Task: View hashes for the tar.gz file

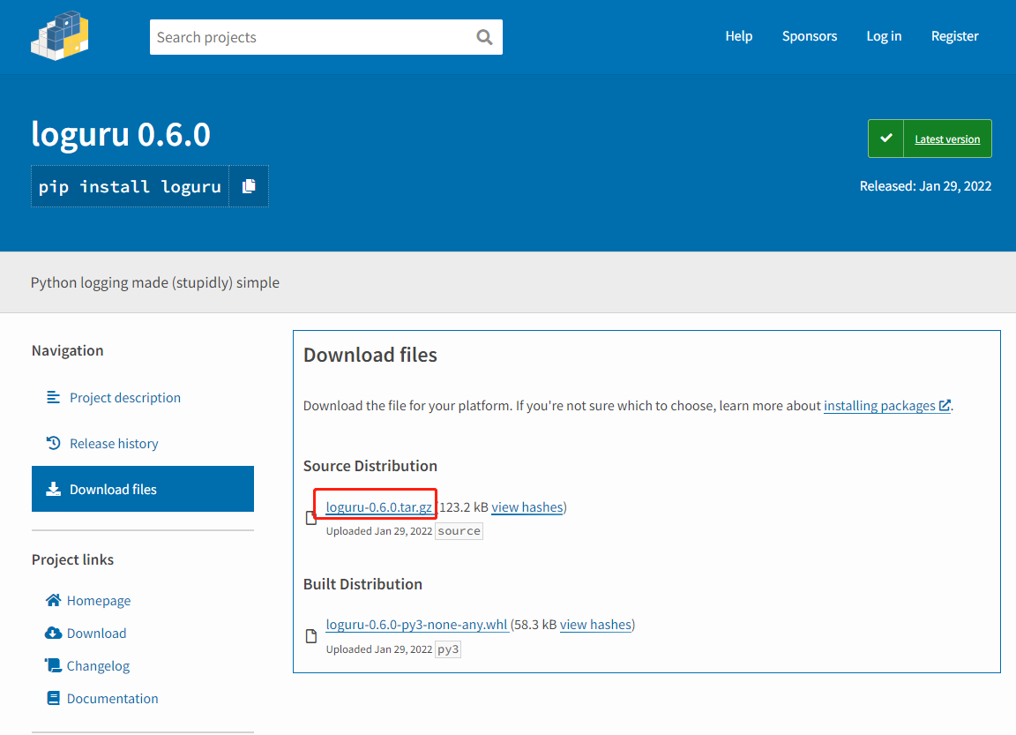Action: 527,506
